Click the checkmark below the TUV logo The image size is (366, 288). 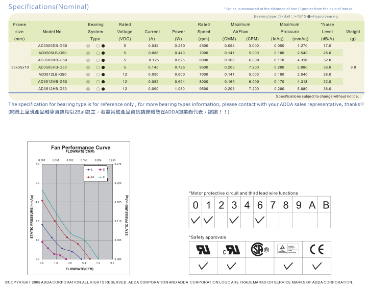coord(288,266)
